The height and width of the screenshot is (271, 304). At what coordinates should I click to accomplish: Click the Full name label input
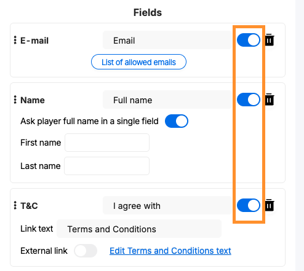click(x=167, y=100)
